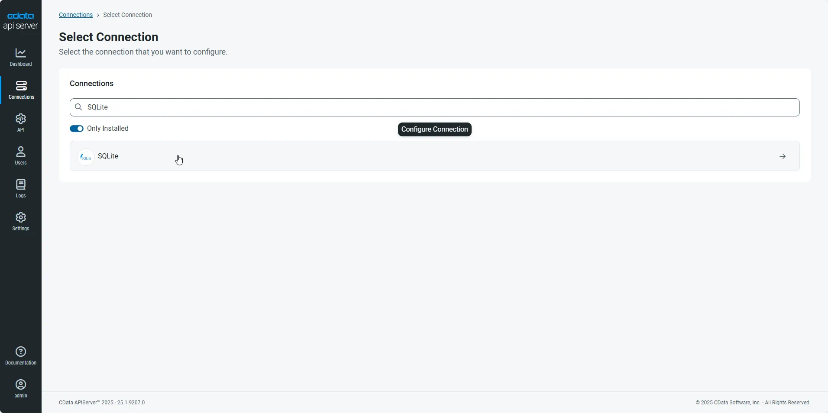View the Logs panel
This screenshot has width=828, height=413.
tap(20, 189)
